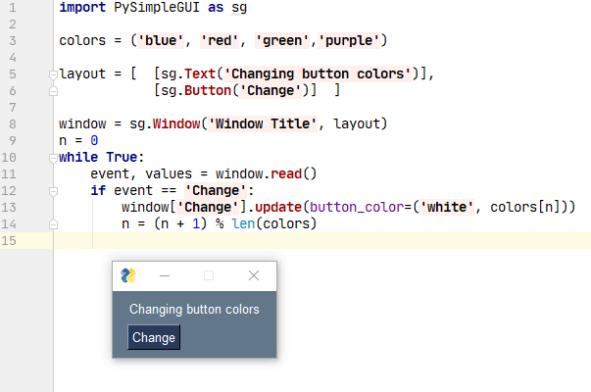This screenshot has width=591, height=392.
Task: Place cursor on empty highlighted line 15
Action: pyautogui.click(x=322, y=240)
